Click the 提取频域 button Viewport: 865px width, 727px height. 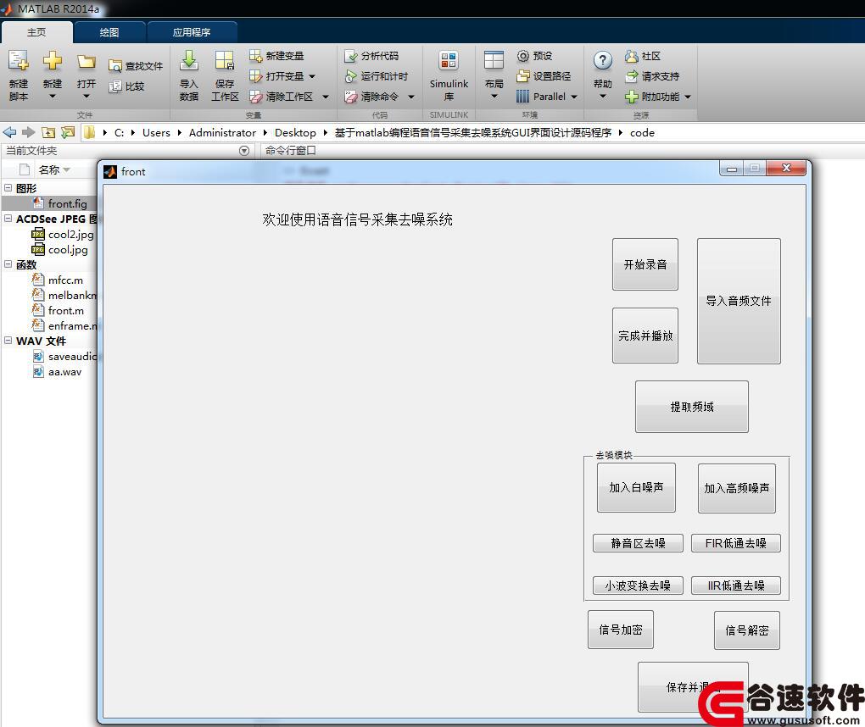pyautogui.click(x=692, y=407)
